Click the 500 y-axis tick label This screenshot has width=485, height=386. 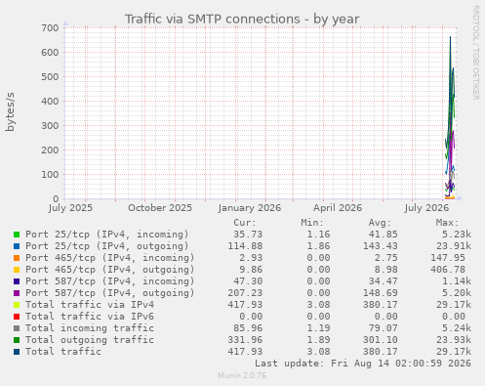50,76
